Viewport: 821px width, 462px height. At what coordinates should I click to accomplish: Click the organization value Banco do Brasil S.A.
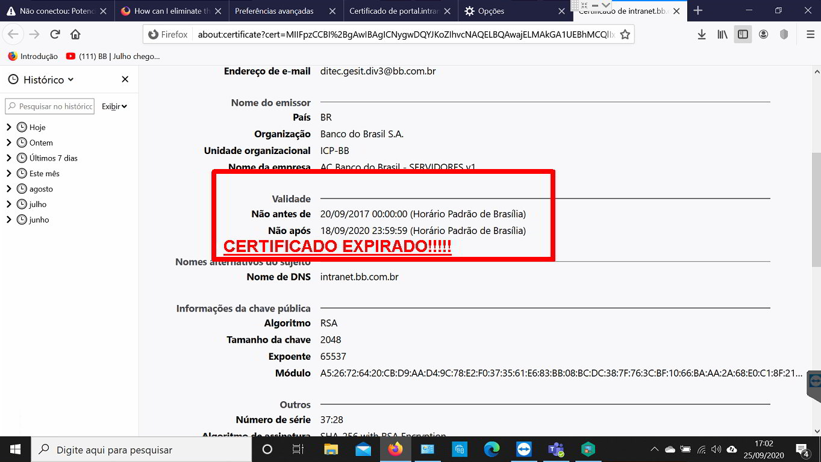click(362, 134)
